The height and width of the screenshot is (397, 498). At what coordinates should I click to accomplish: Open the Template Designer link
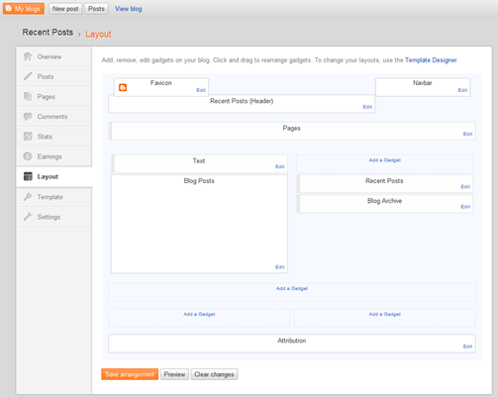tap(431, 60)
